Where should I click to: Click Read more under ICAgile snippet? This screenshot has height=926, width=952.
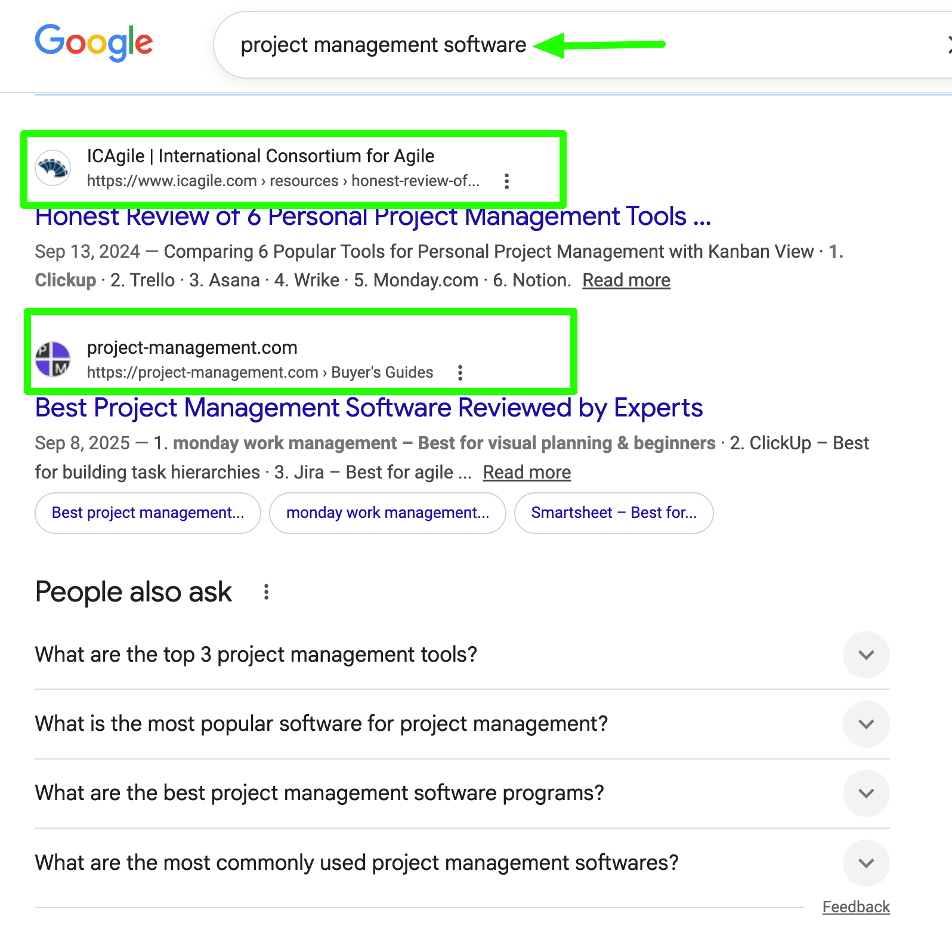point(626,280)
